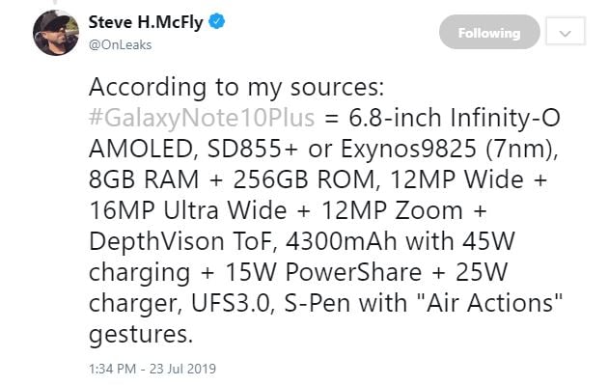
Task: Click the blue verified badge icon
Action: tap(217, 21)
